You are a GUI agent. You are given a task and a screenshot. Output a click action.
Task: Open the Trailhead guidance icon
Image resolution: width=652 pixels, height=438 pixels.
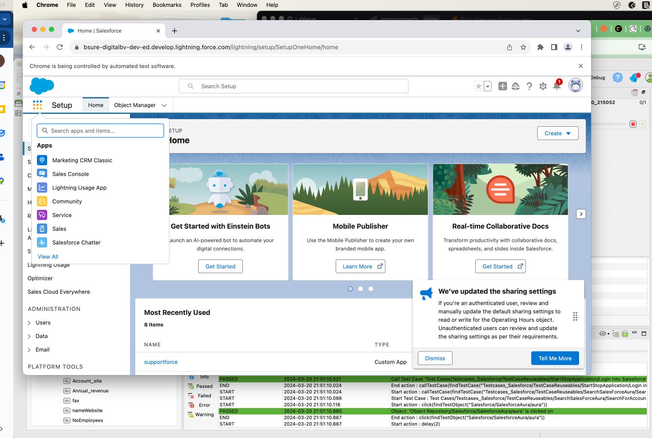516,86
